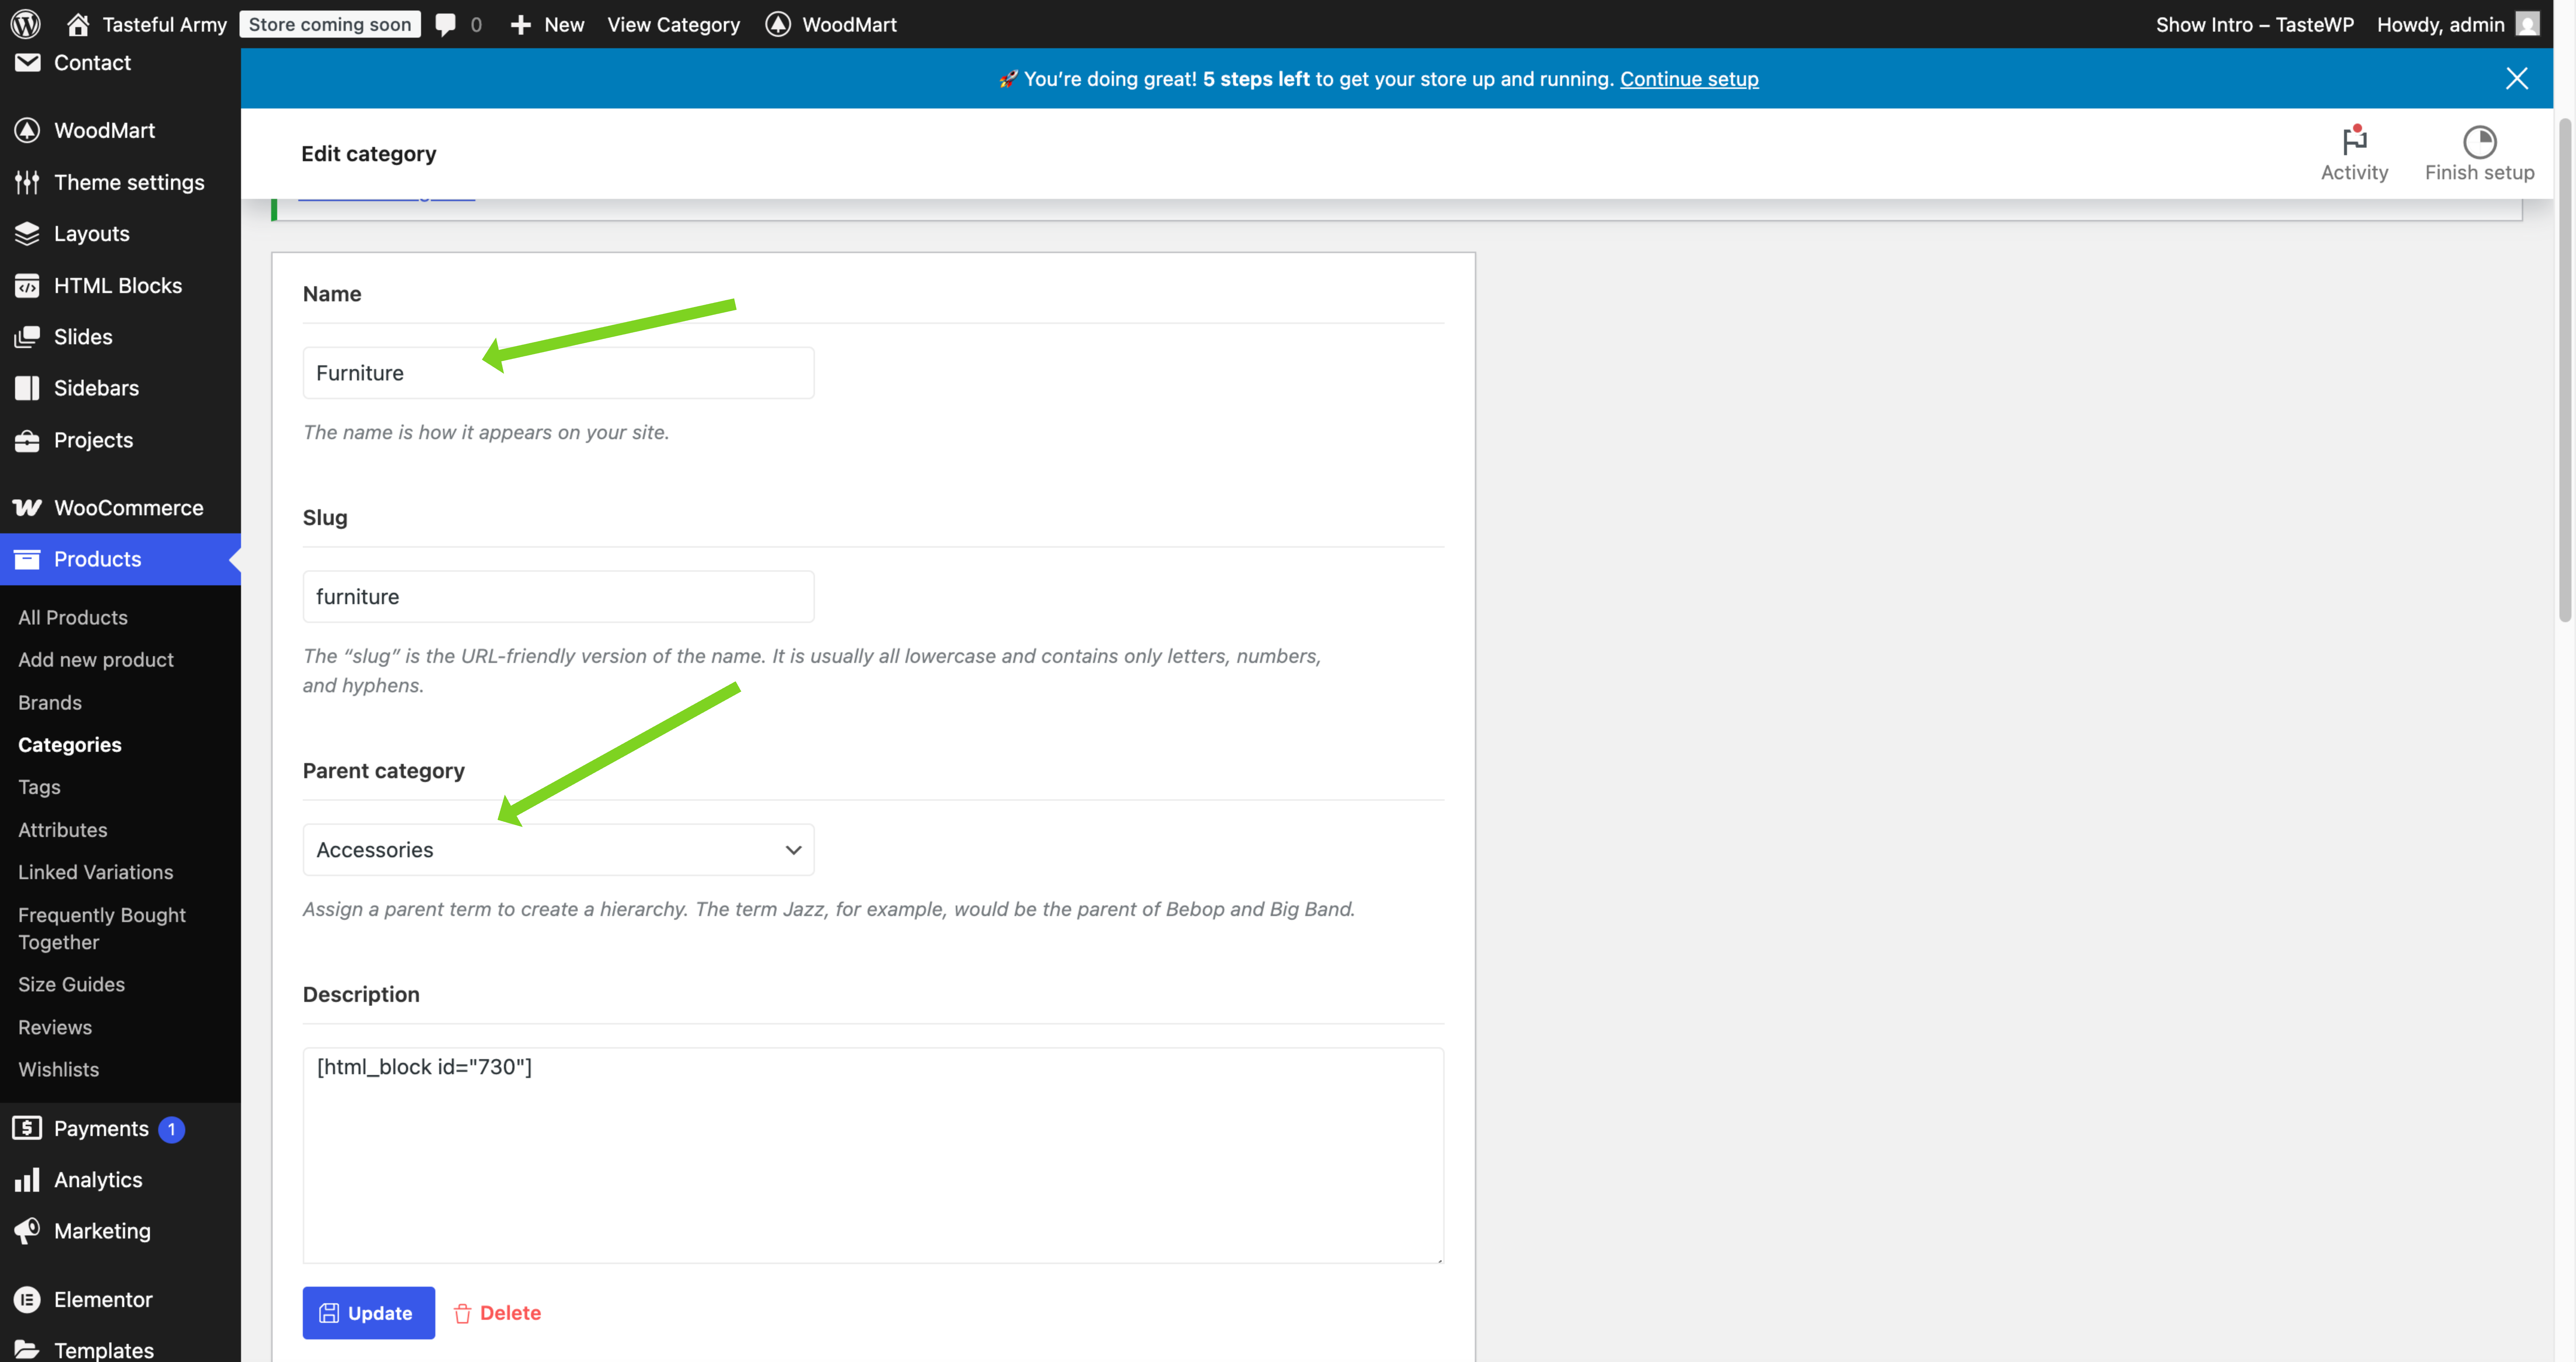
Task: Open the Howdy, admin menu
Action: (x=2458, y=24)
